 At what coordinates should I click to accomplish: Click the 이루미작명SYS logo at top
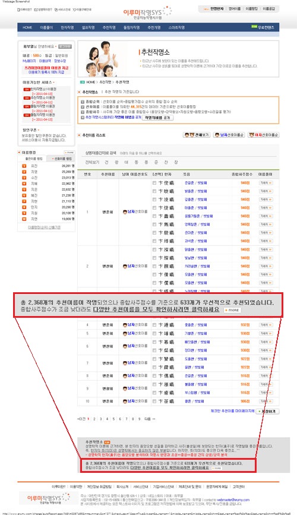point(147,12)
